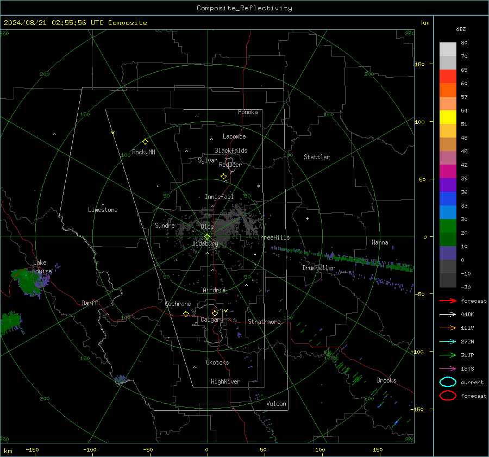
Task: Click the yellow diamond marker above Calgary
Action: tap(215, 313)
